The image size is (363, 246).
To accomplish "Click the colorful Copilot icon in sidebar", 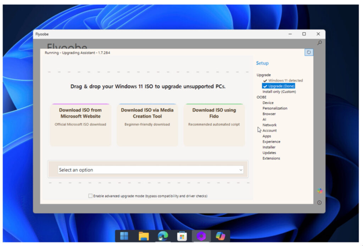I will [x=320, y=191].
